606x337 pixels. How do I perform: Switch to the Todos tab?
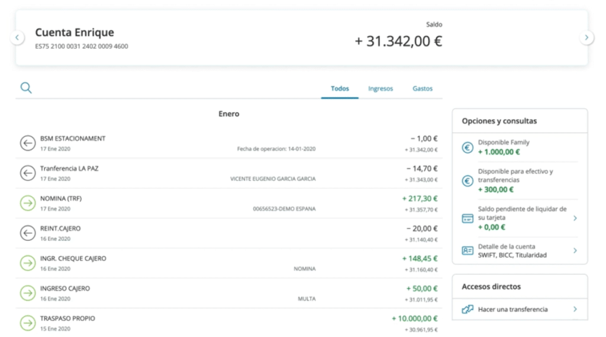pyautogui.click(x=340, y=89)
